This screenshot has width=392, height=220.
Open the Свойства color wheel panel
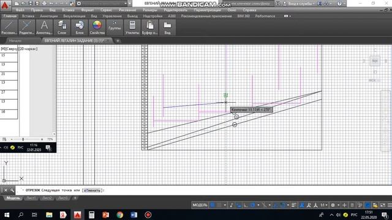[x=97, y=27]
